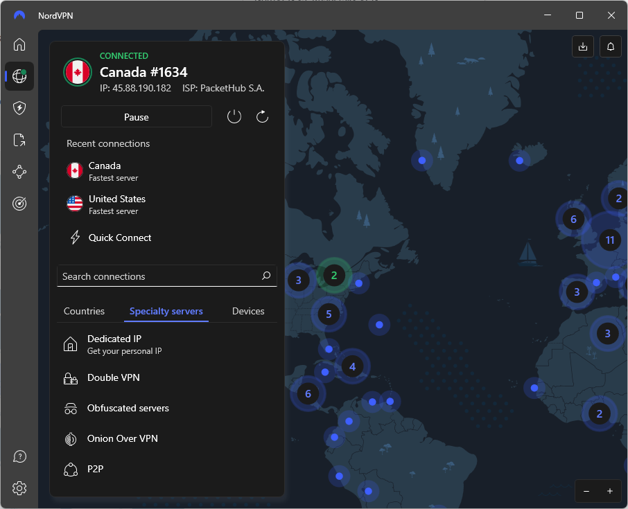Switch to the Countries tab
This screenshot has width=628, height=509.
click(x=84, y=311)
